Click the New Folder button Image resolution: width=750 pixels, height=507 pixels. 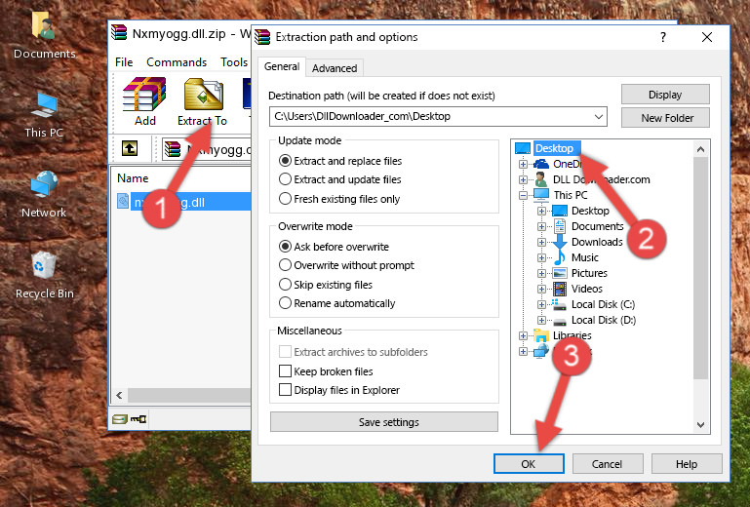click(665, 118)
